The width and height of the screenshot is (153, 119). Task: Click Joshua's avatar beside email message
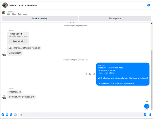[x=4, y=97]
